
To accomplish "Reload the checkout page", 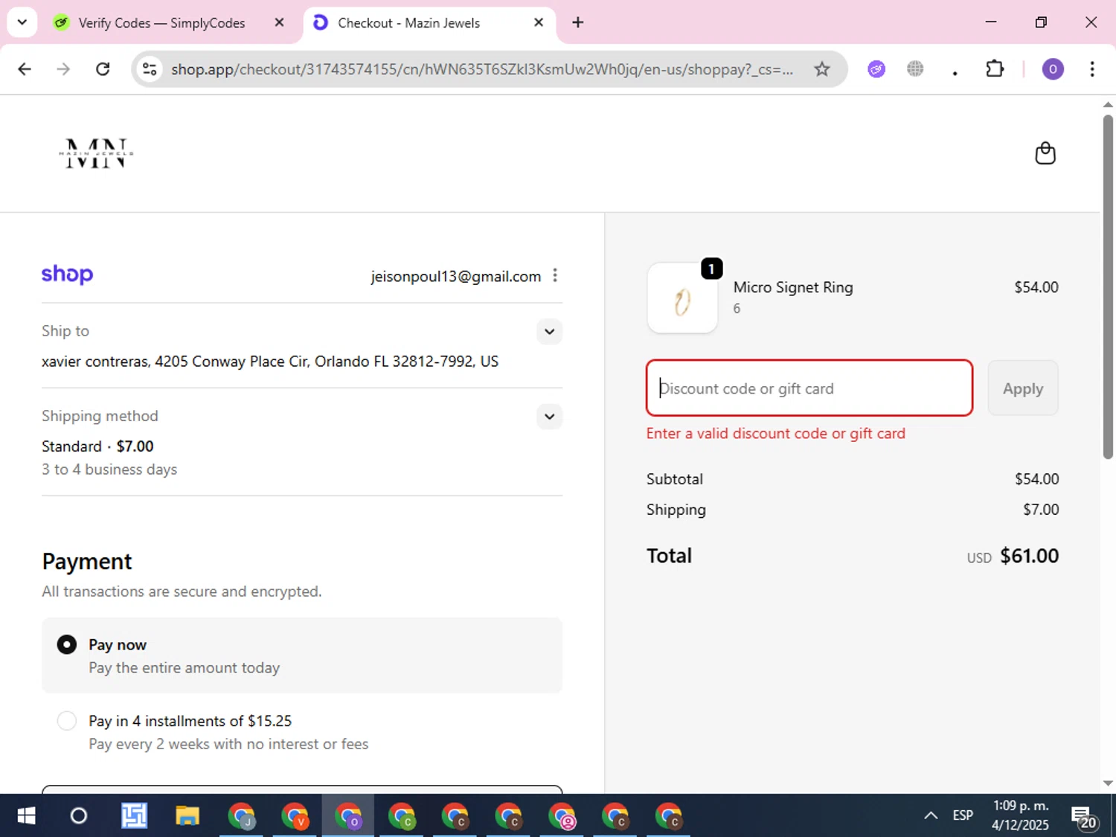I will coord(103,69).
